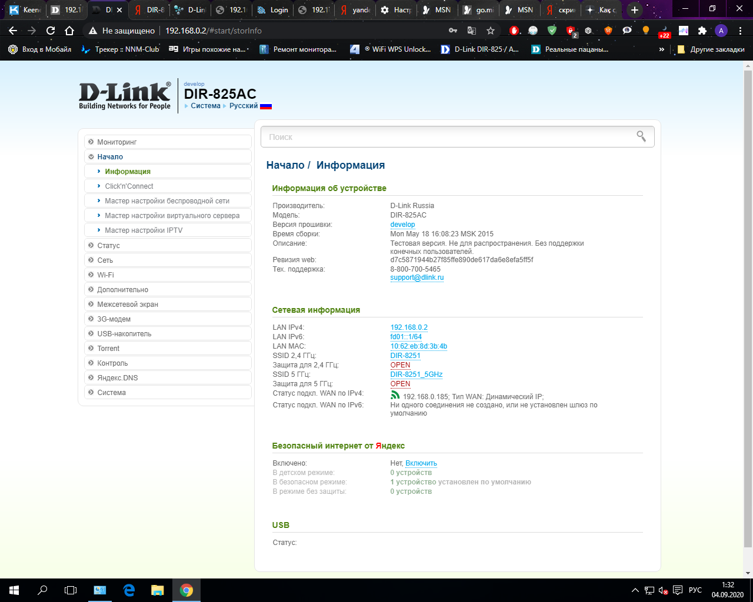753x602 pixels.
Task: Launch Microsoft Edge from the taskbar
Action: pos(129,590)
